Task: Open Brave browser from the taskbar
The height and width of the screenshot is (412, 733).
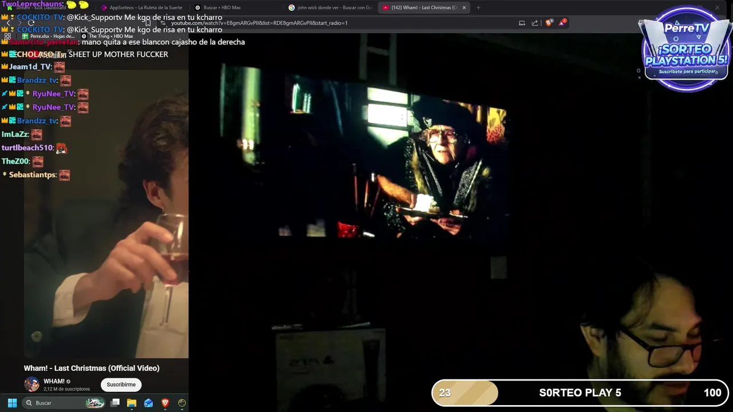Action: coord(165,403)
